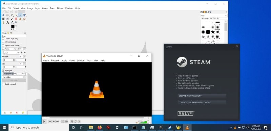Open Firefox from the taskbar
Image resolution: width=271 pixels, height=131 pixels.
(x=100, y=128)
